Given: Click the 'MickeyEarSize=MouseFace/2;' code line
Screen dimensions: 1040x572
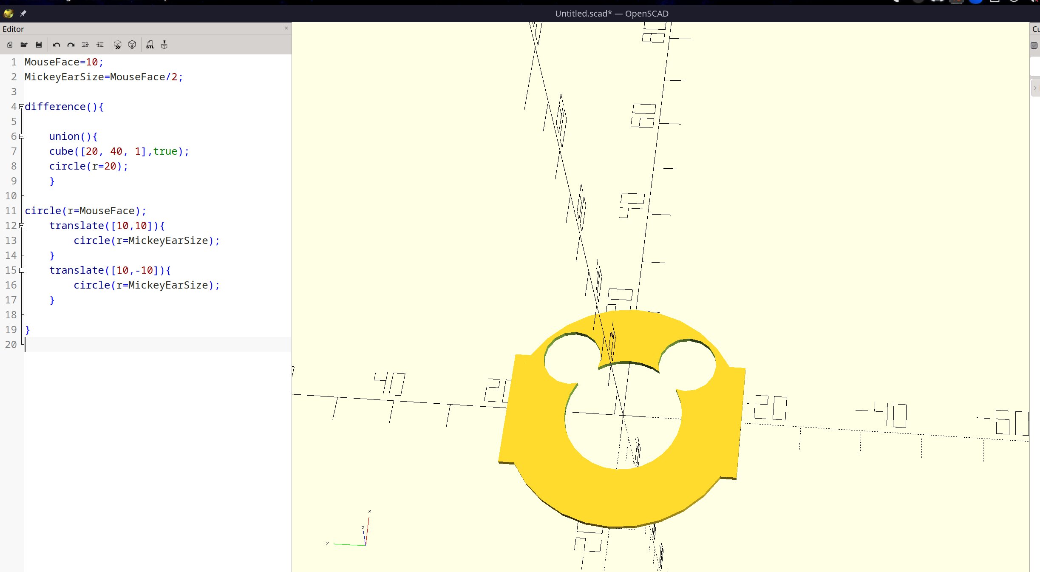Looking at the screenshot, I should click(104, 77).
